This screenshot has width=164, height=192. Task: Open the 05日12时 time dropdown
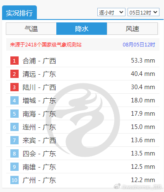pyautogui.click(x=143, y=12)
